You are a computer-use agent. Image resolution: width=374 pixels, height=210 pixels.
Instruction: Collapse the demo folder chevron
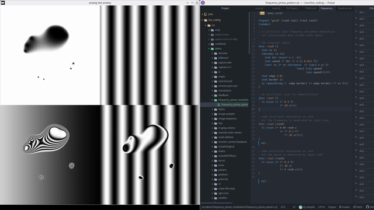coord(209,48)
